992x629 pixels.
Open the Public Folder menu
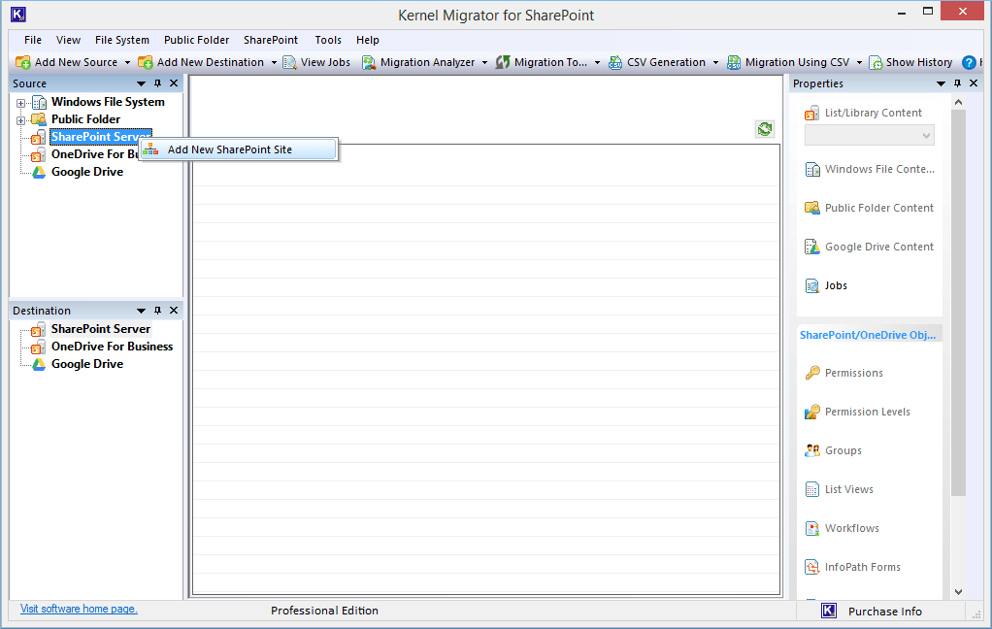[197, 40]
